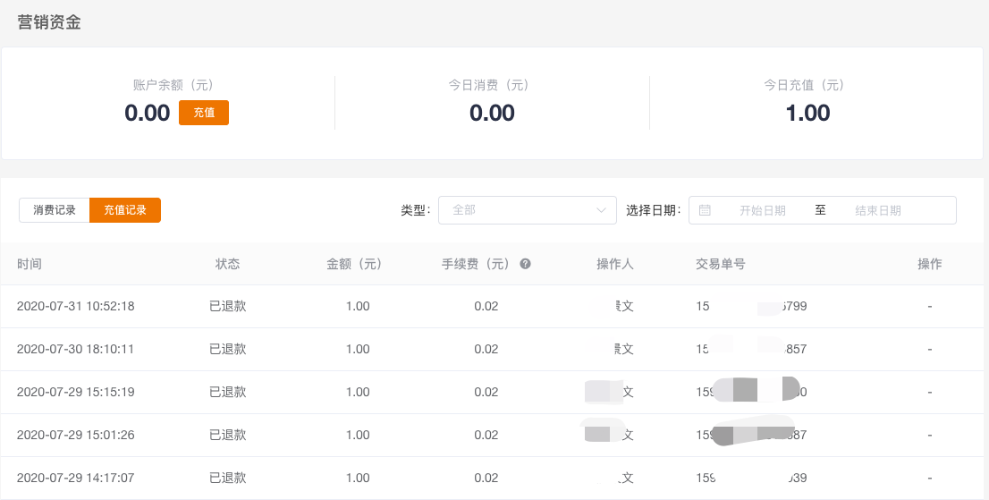
Task: Click the 今日充值 amount 1.00
Action: (807, 113)
